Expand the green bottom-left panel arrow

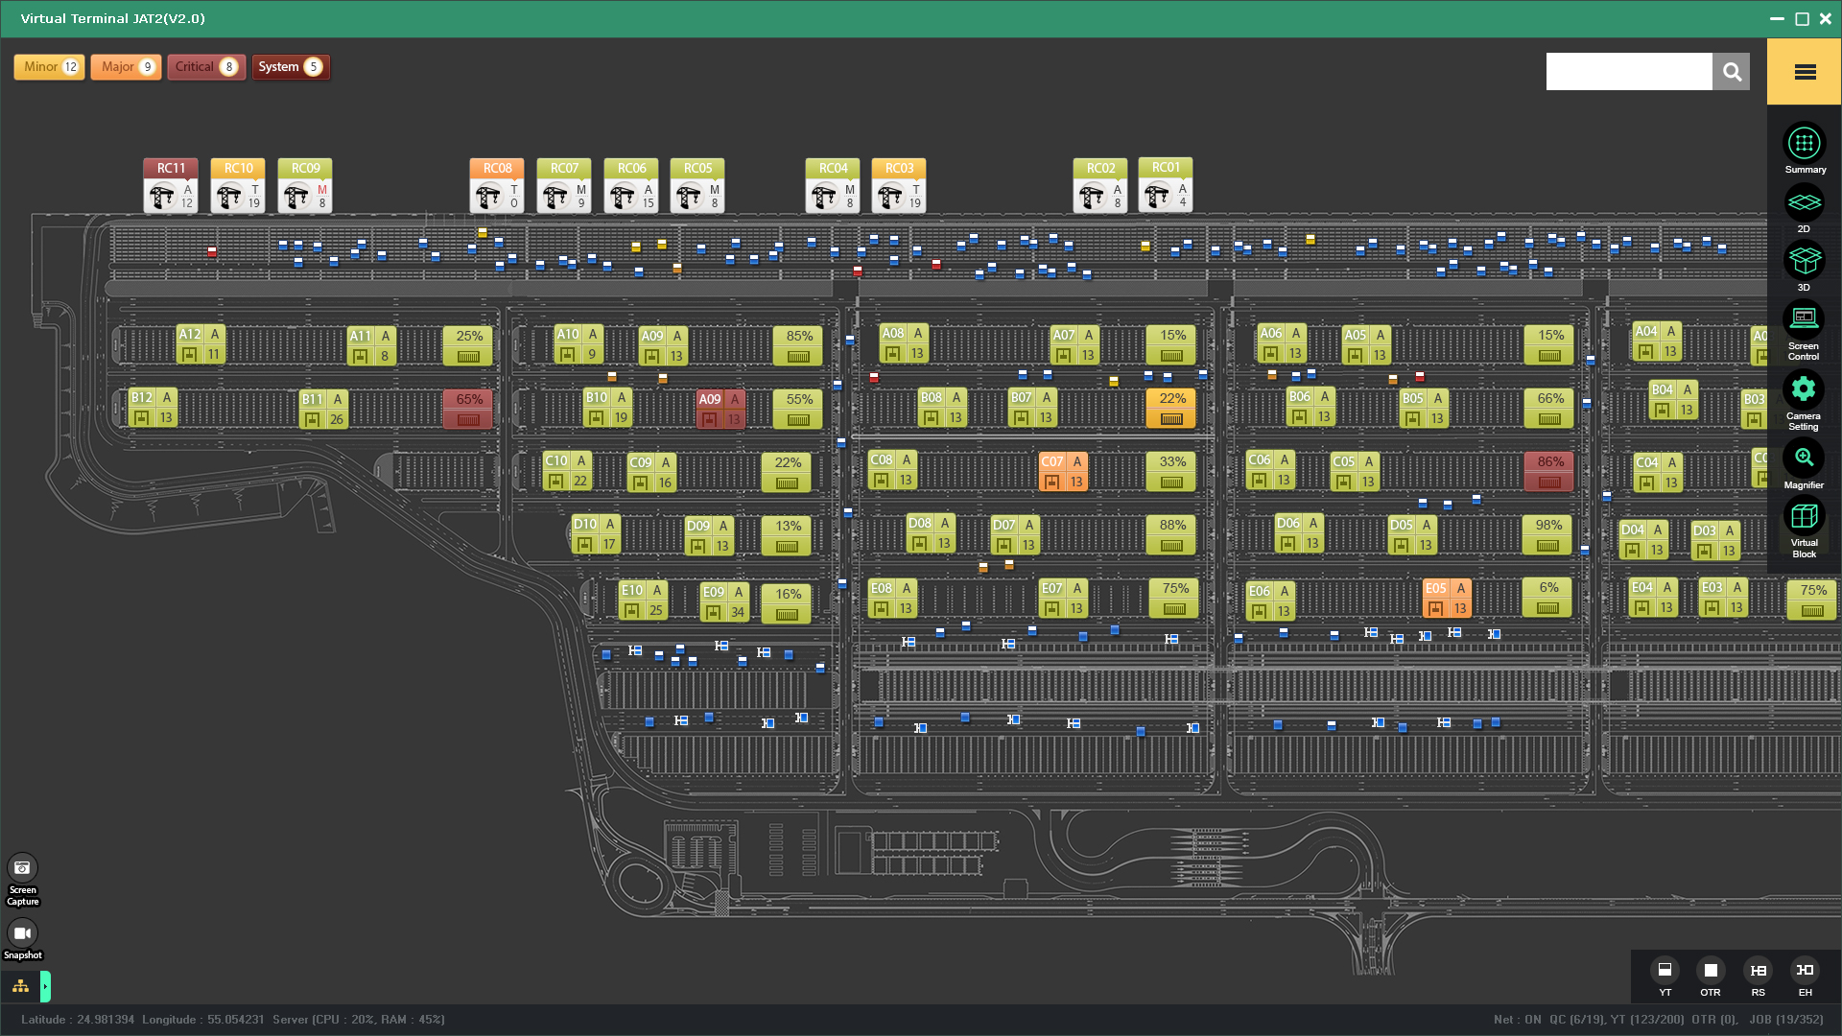(x=45, y=986)
